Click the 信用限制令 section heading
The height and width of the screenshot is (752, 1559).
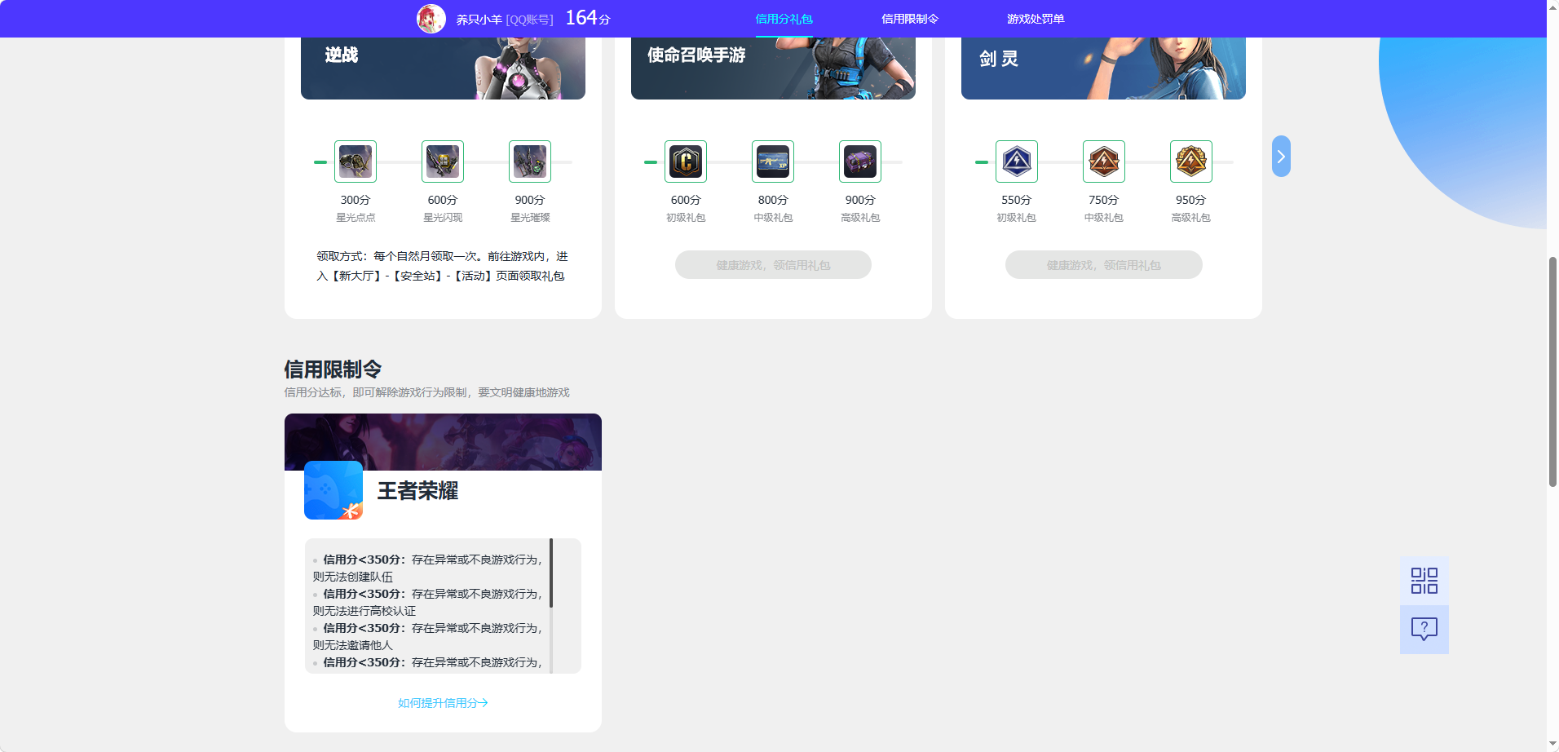coord(333,369)
